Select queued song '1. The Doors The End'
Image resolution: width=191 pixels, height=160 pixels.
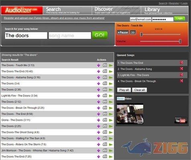152,63
